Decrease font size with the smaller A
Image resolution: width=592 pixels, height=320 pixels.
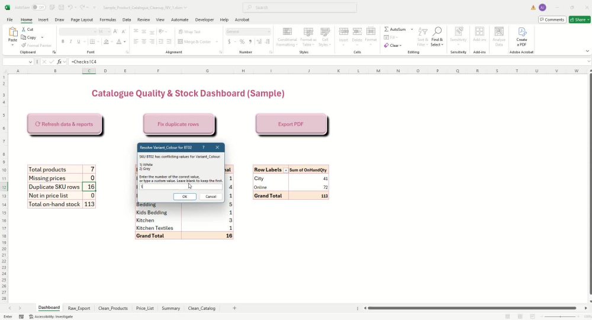point(124,32)
